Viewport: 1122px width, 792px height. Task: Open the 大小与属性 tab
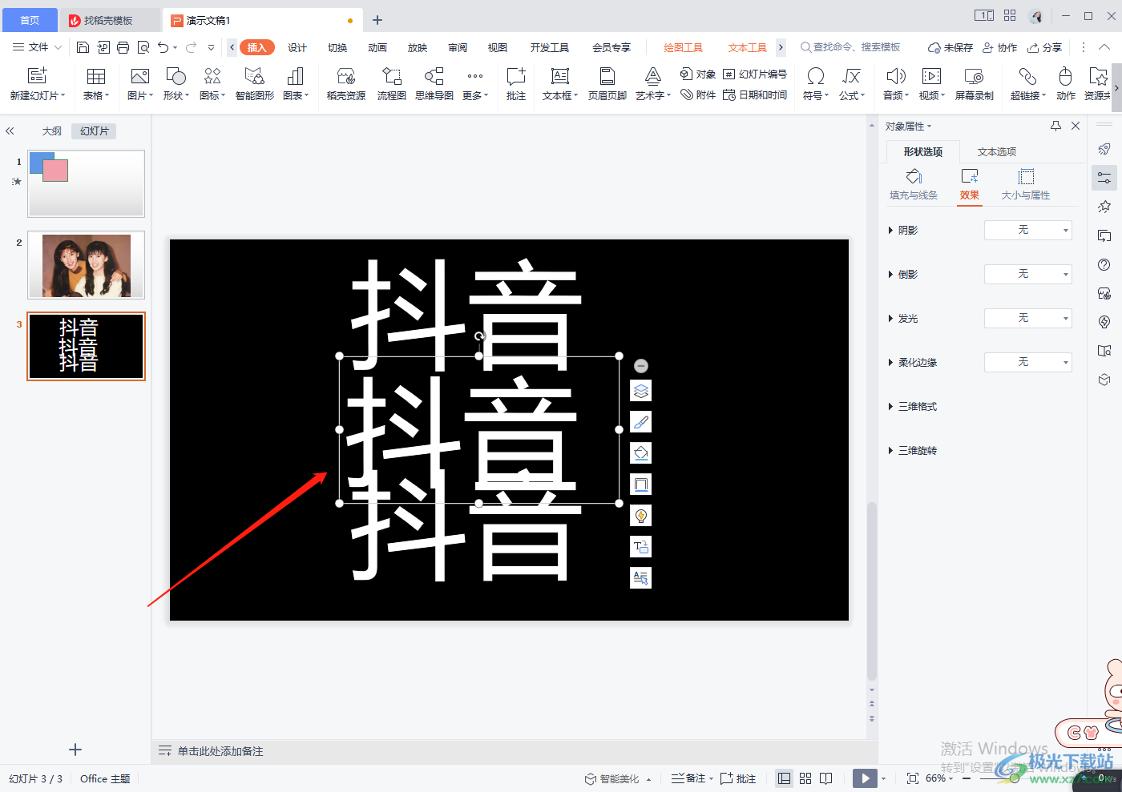coord(1026,185)
